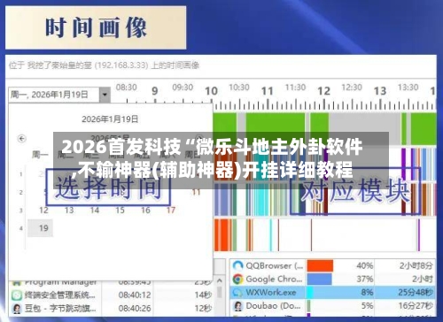Click the WXWork.exe cyan color bar
This screenshot has width=443, height=322.
coord(310,292)
